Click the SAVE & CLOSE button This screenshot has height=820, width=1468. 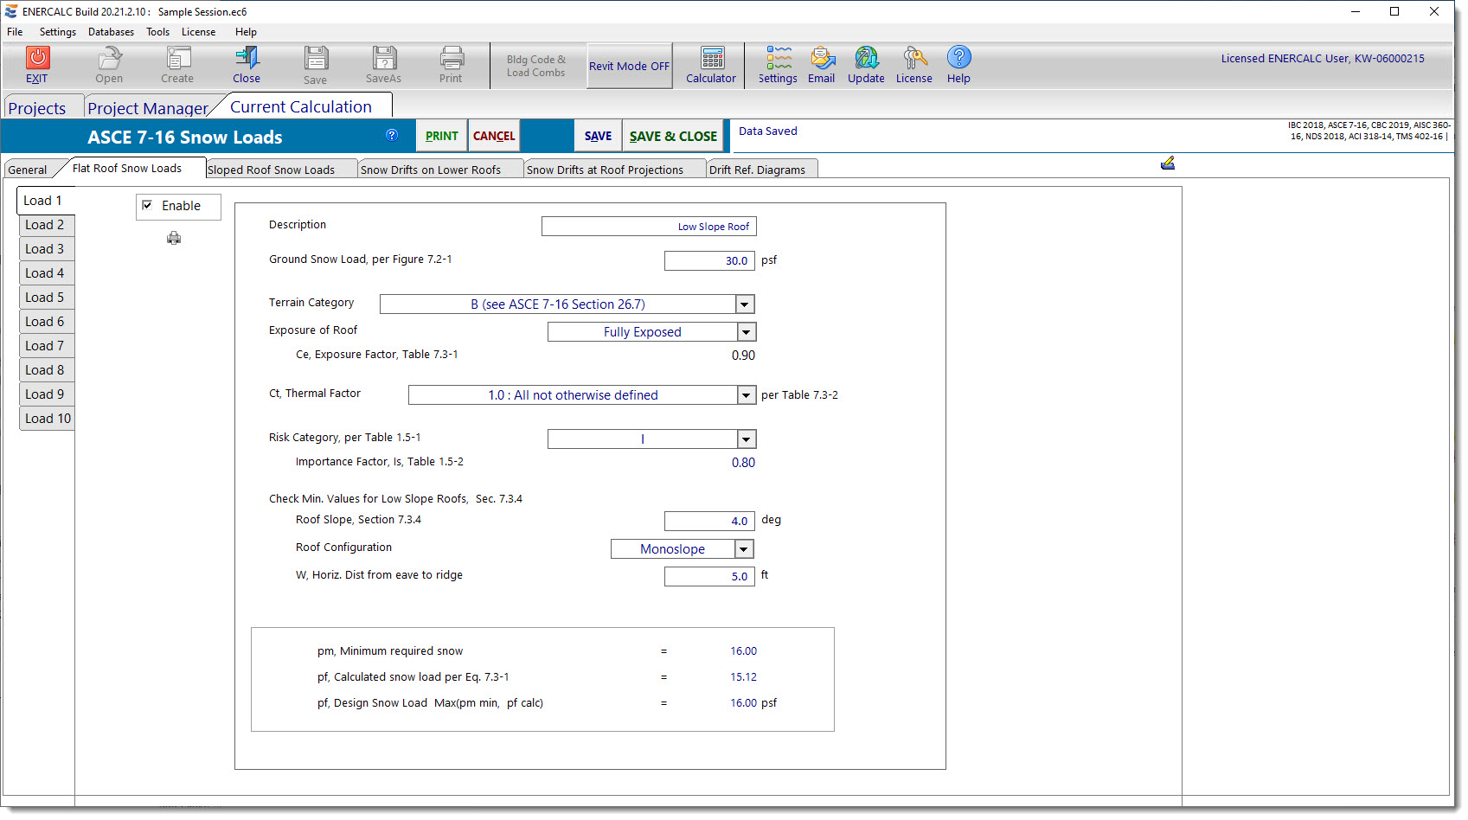click(673, 137)
